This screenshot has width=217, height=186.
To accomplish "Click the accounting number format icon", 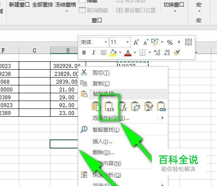I will (x=155, y=42).
